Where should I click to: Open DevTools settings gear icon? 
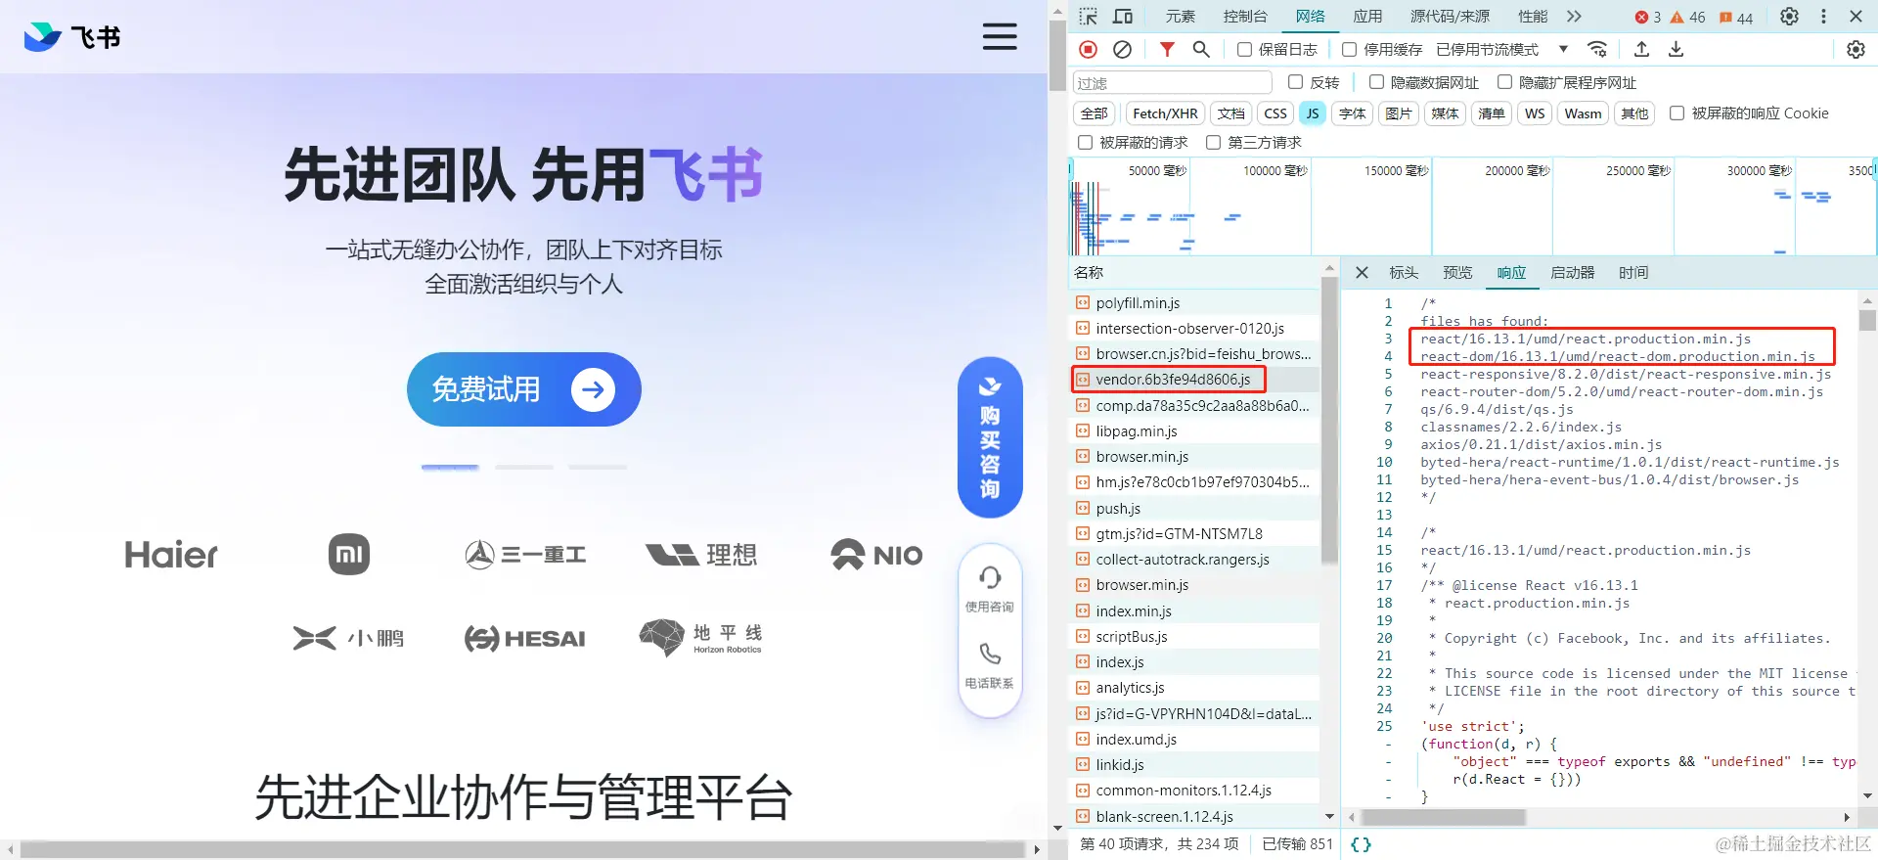click(x=1789, y=17)
